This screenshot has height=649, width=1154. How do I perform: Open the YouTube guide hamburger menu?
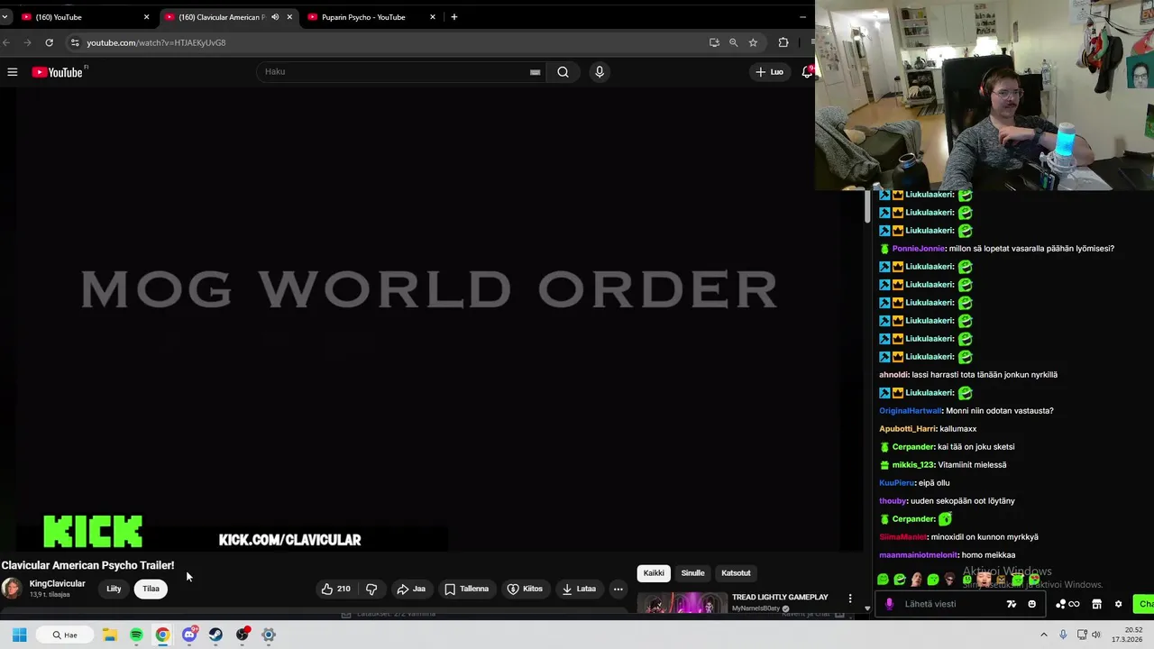[13, 72]
